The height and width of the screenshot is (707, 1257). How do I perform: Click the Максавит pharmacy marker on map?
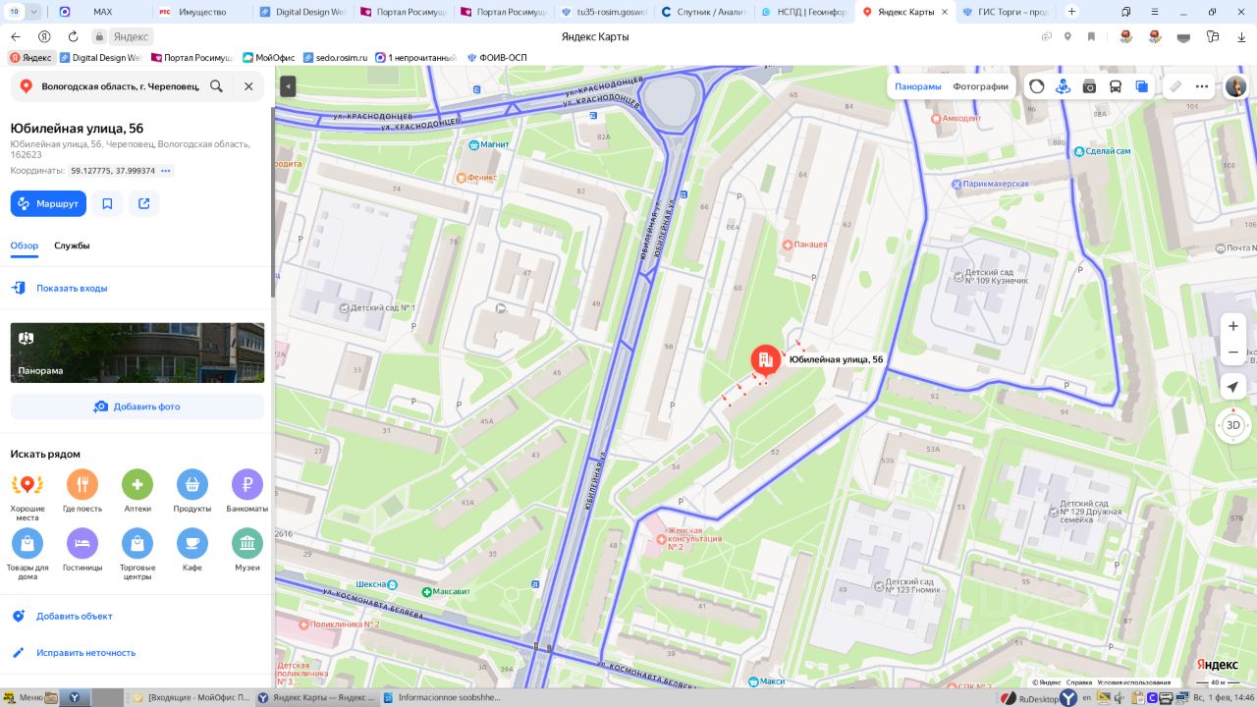(x=426, y=592)
